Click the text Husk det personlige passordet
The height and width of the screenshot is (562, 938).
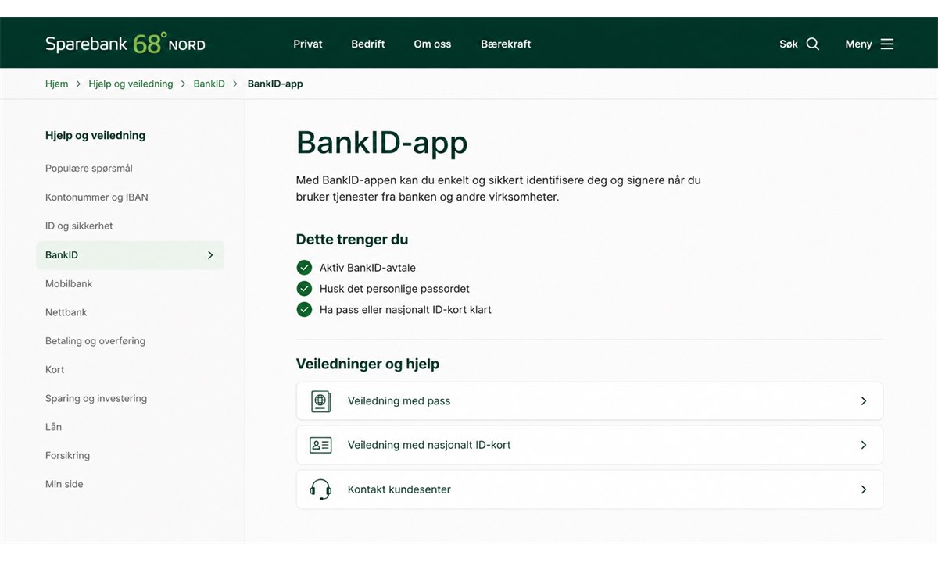[x=395, y=289]
